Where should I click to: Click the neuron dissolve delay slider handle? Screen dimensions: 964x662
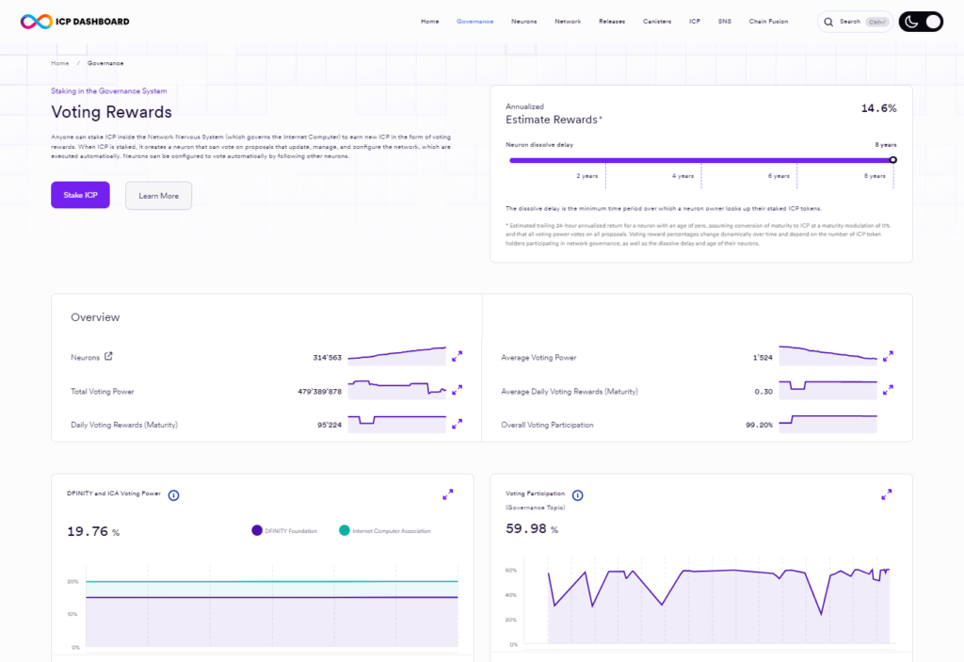pos(892,160)
